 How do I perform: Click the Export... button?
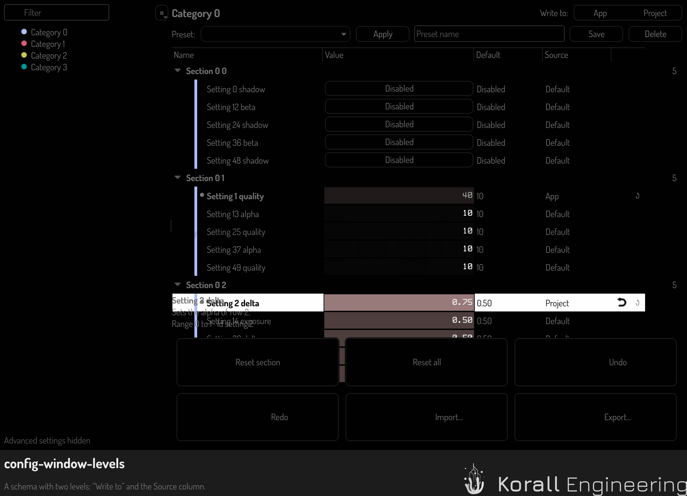[x=596, y=417]
